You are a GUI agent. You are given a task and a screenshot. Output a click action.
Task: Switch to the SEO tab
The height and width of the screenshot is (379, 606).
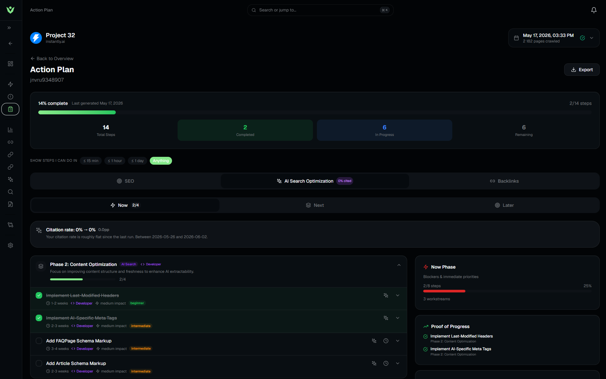126,181
